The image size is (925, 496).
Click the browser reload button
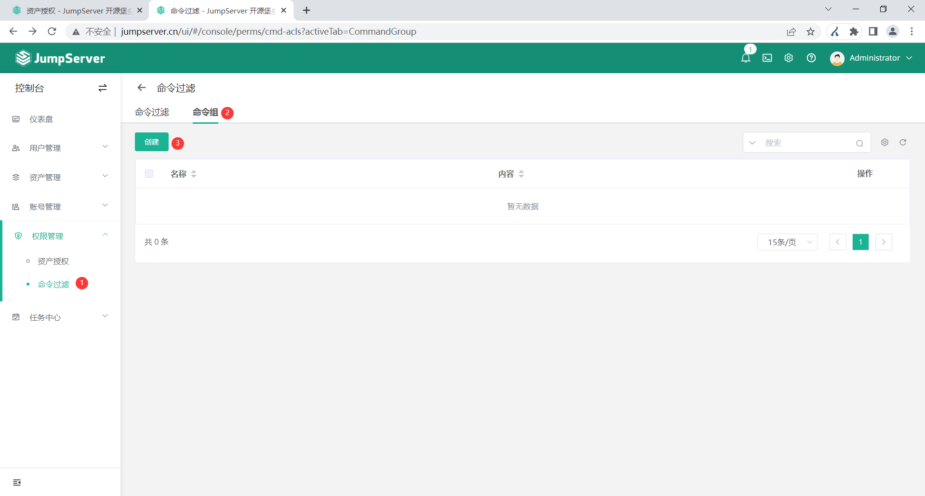[52, 31]
